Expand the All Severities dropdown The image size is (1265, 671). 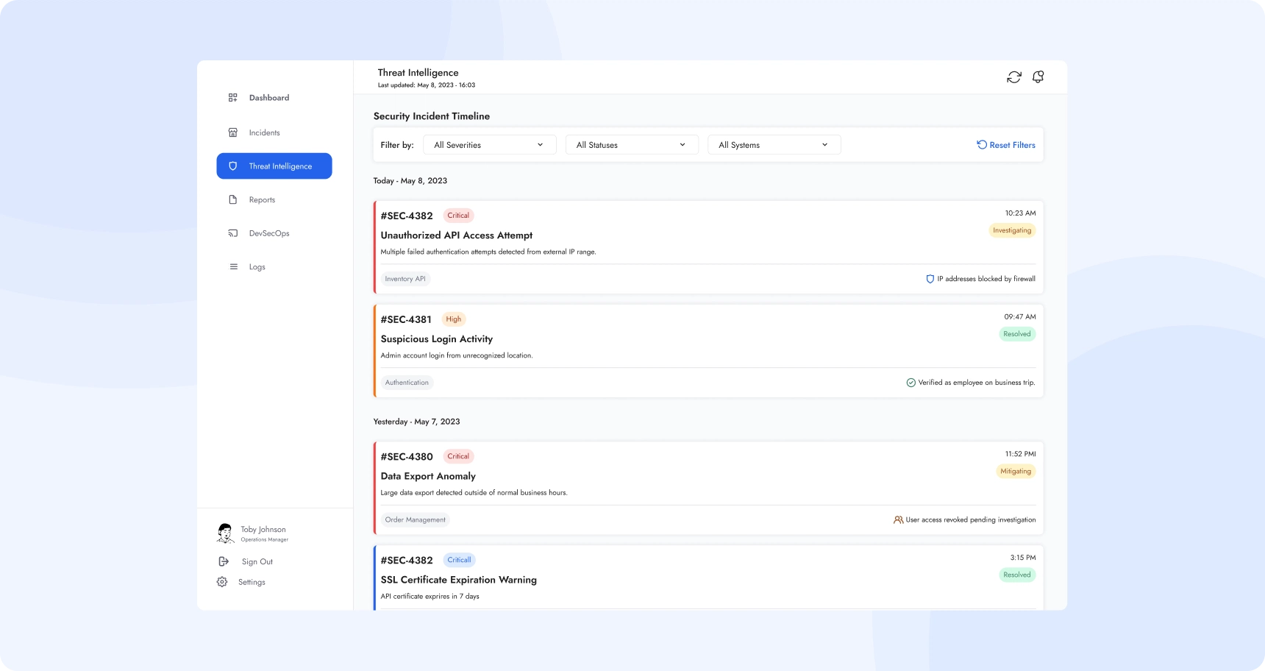tap(489, 145)
